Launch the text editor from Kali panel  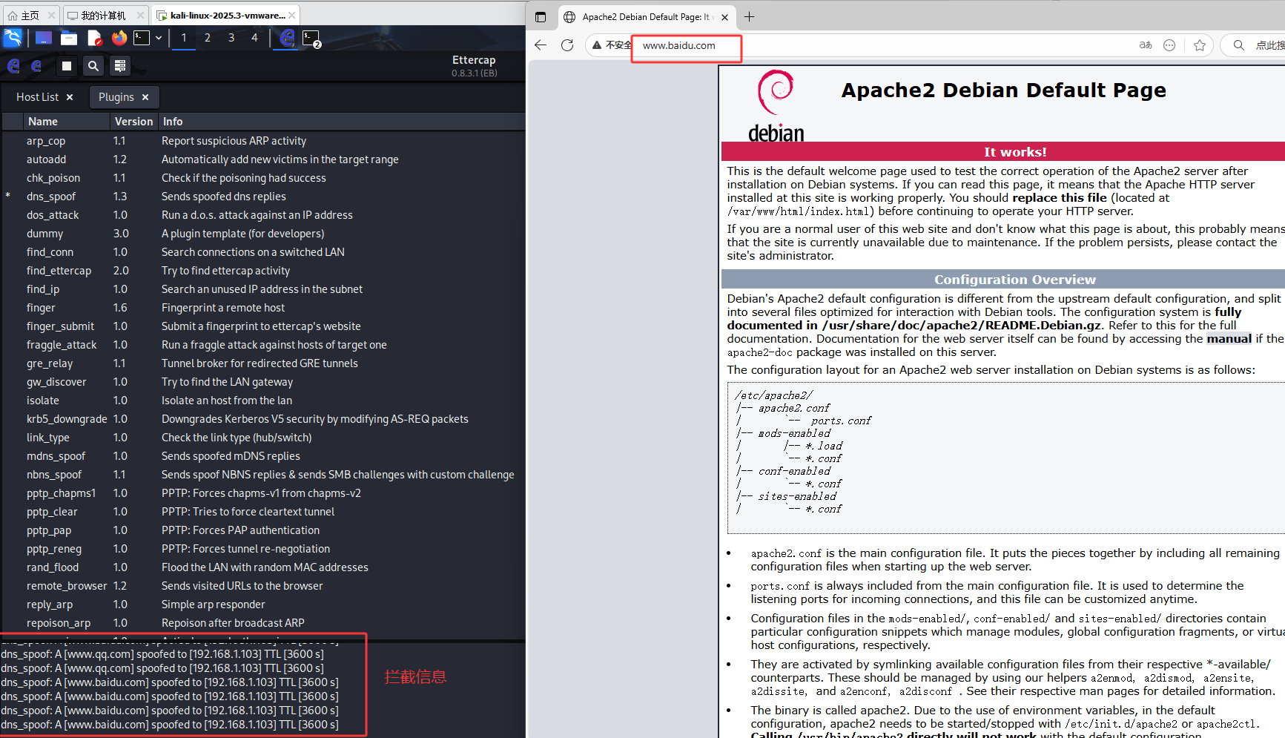tap(94, 38)
